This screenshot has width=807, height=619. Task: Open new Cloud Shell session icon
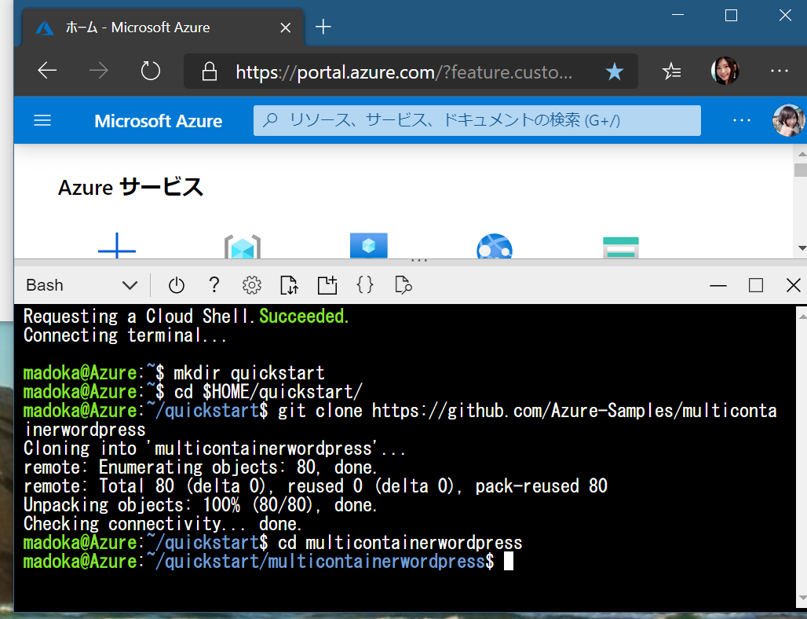pos(327,285)
